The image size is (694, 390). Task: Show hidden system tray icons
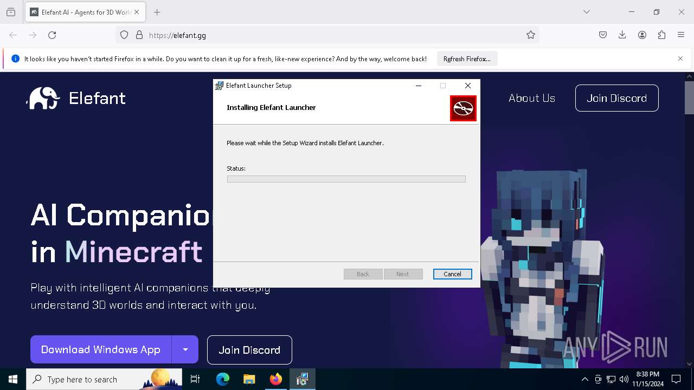point(584,379)
